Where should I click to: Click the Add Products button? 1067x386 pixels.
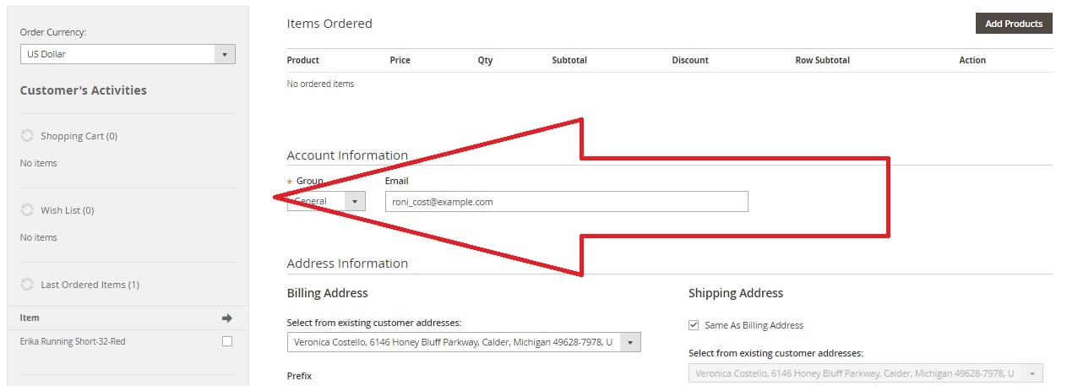point(1014,24)
